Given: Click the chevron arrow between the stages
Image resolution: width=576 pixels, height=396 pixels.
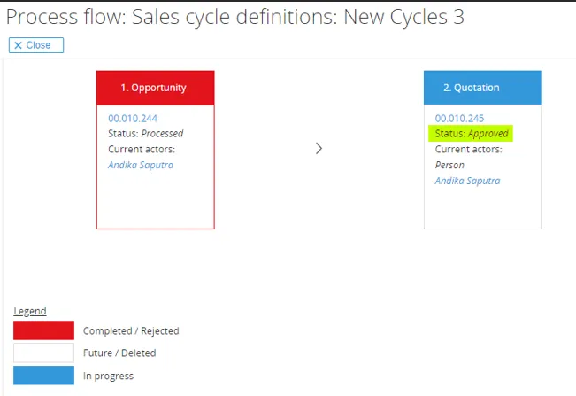Looking at the screenshot, I should pyautogui.click(x=319, y=148).
